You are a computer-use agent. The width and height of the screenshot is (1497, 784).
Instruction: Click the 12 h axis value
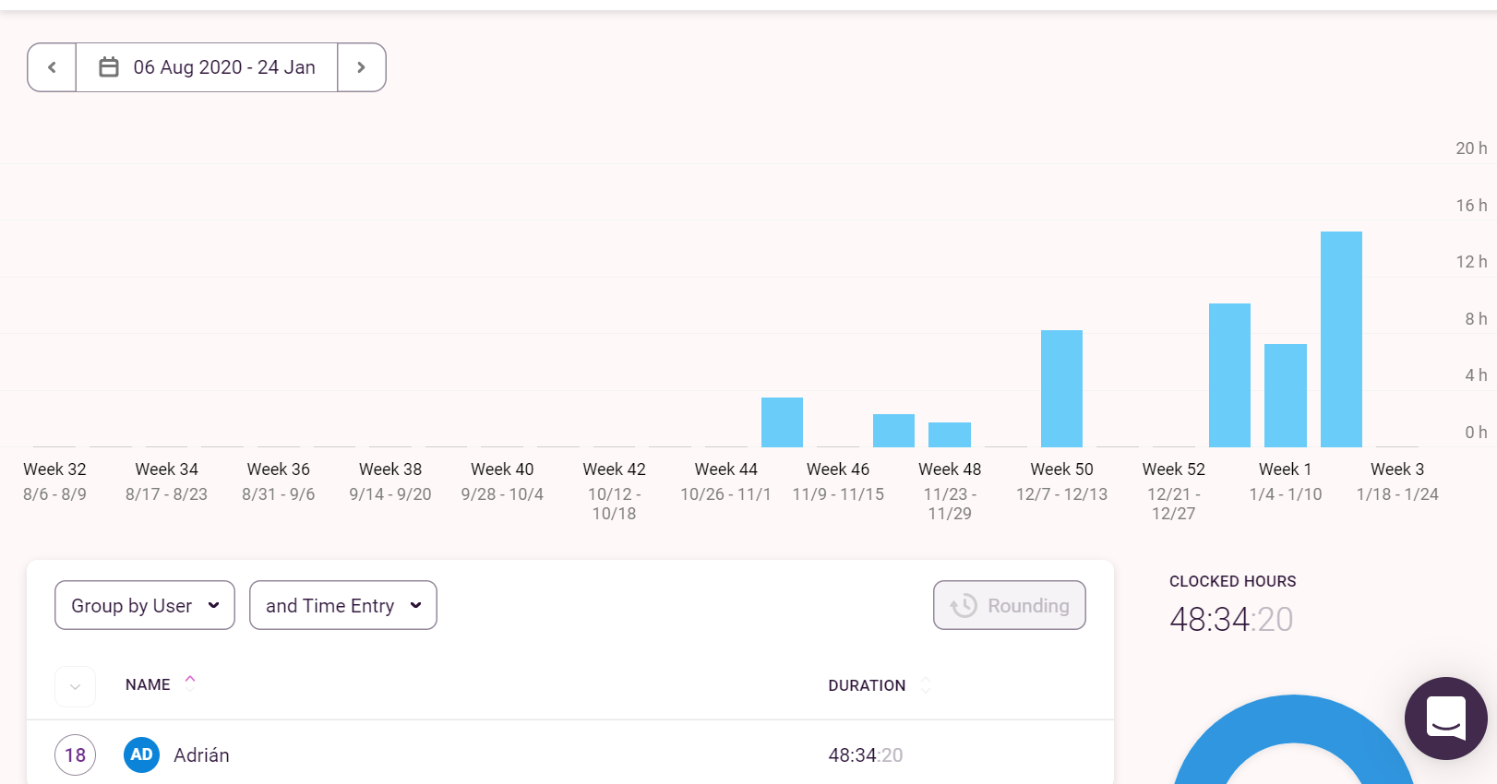[x=1471, y=262]
